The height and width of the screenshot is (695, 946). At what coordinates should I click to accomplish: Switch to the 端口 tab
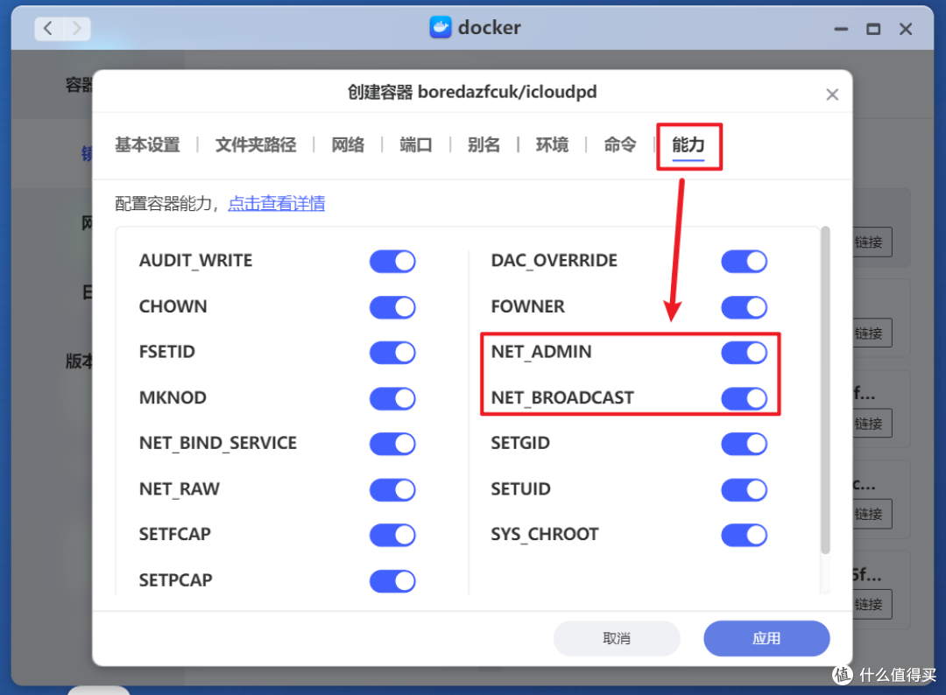[415, 145]
